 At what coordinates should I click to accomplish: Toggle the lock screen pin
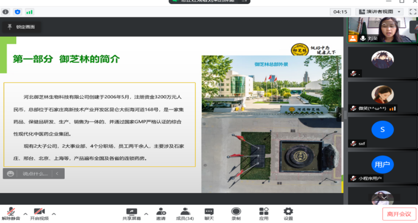(x=10, y=26)
